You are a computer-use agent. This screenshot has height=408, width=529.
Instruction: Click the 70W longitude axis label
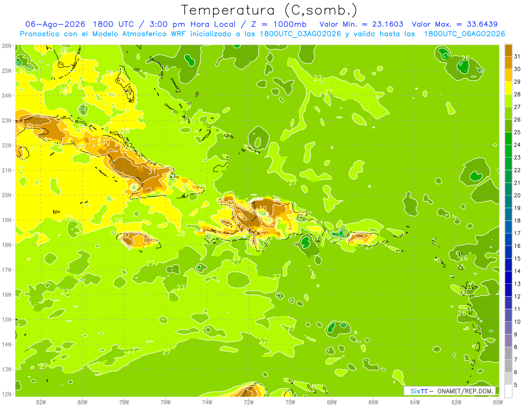(290, 401)
